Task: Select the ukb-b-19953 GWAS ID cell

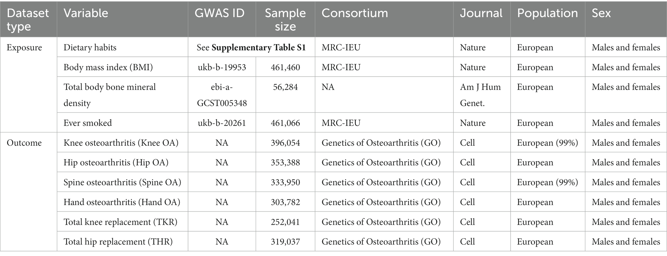Action: [x=222, y=67]
